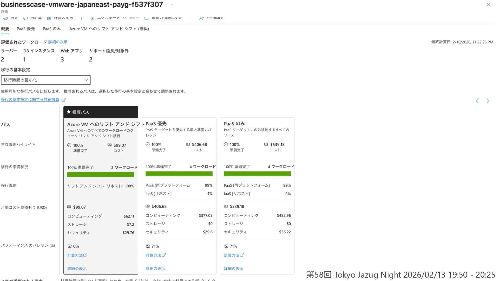Click the next path right arrow

tap(488, 101)
